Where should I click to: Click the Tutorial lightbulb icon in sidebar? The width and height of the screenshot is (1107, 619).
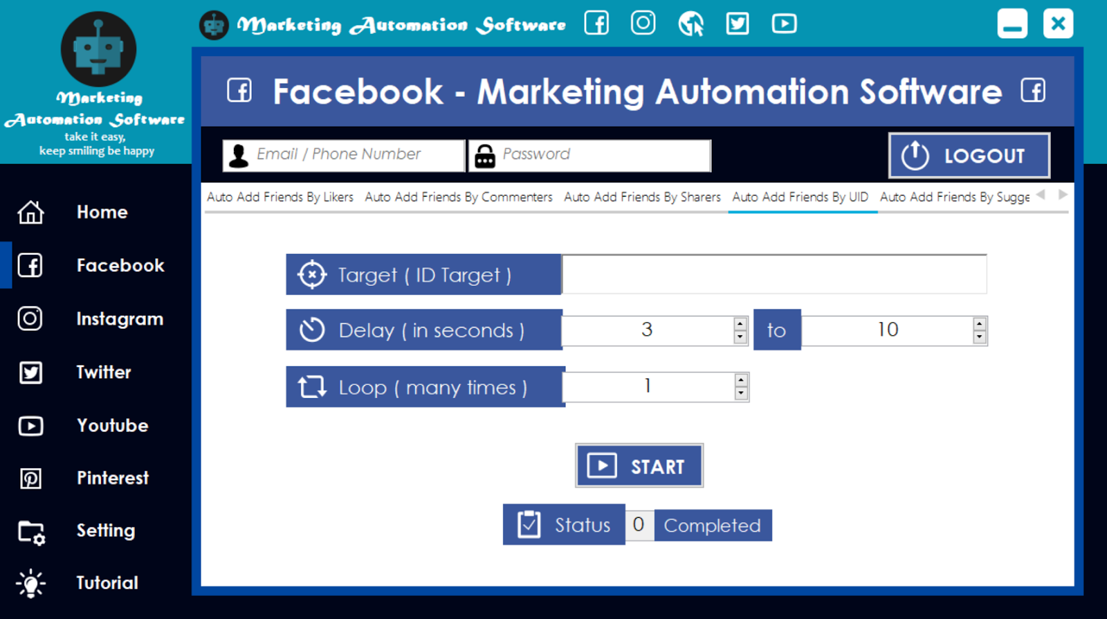tap(30, 584)
